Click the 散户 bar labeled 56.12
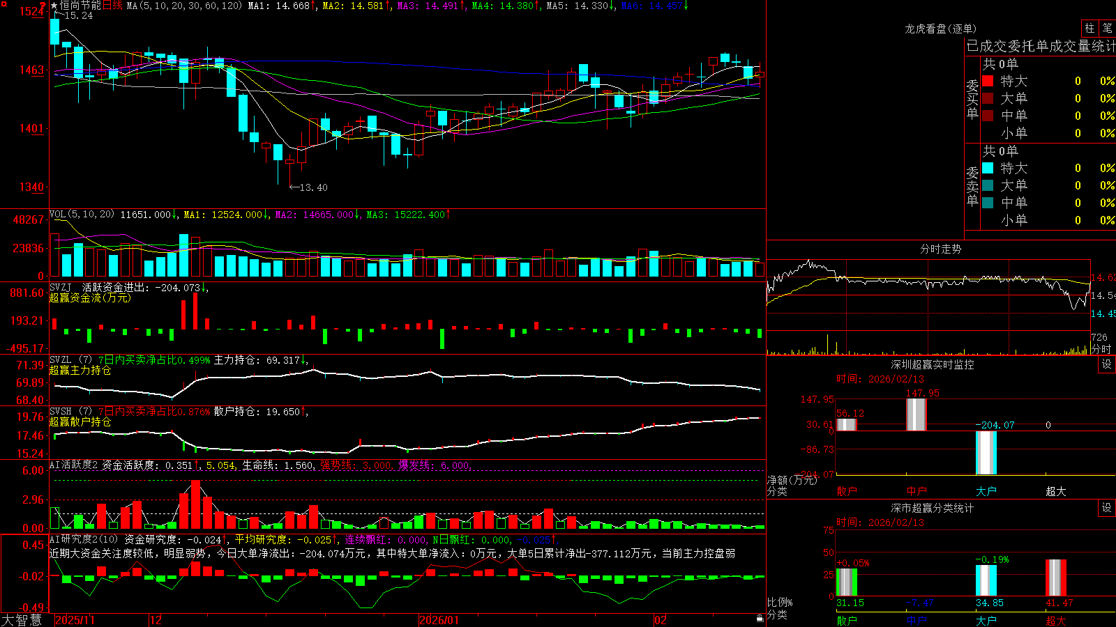Viewport: 1116px width, 627px height. [x=846, y=424]
